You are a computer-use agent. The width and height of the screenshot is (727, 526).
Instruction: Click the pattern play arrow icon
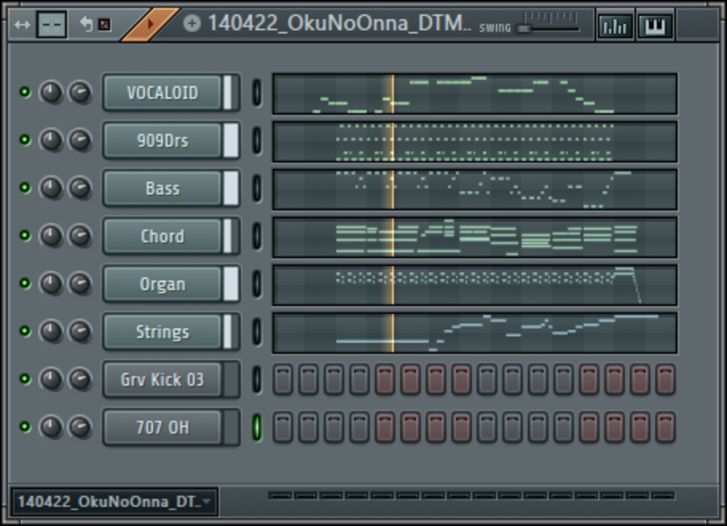pos(150,24)
